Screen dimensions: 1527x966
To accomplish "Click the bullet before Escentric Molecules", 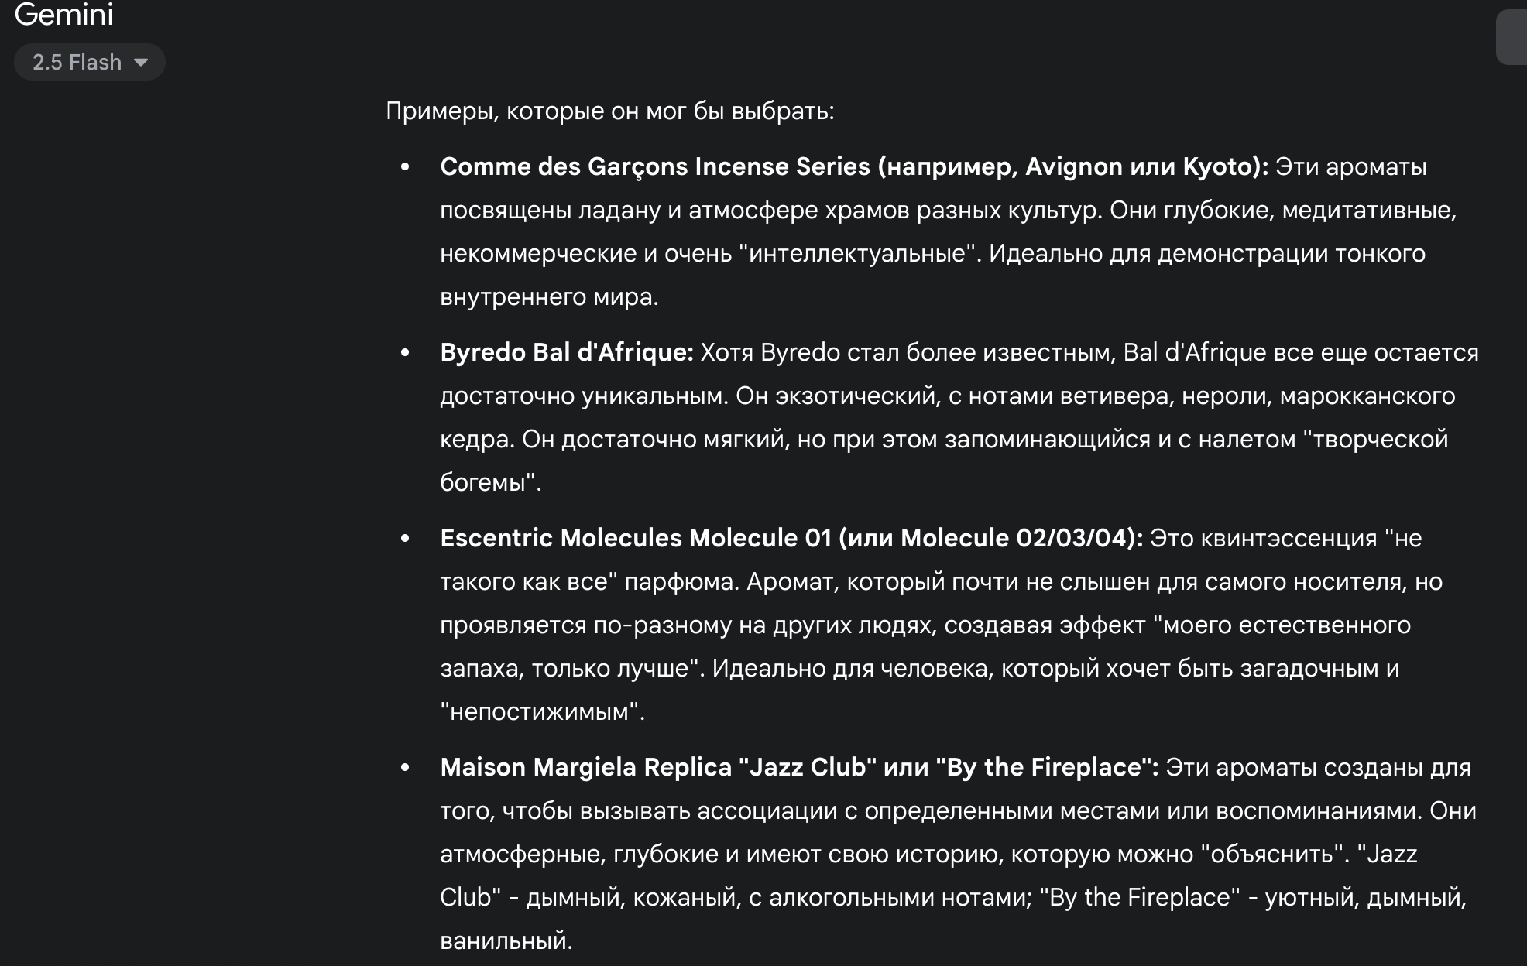I will coord(405,539).
